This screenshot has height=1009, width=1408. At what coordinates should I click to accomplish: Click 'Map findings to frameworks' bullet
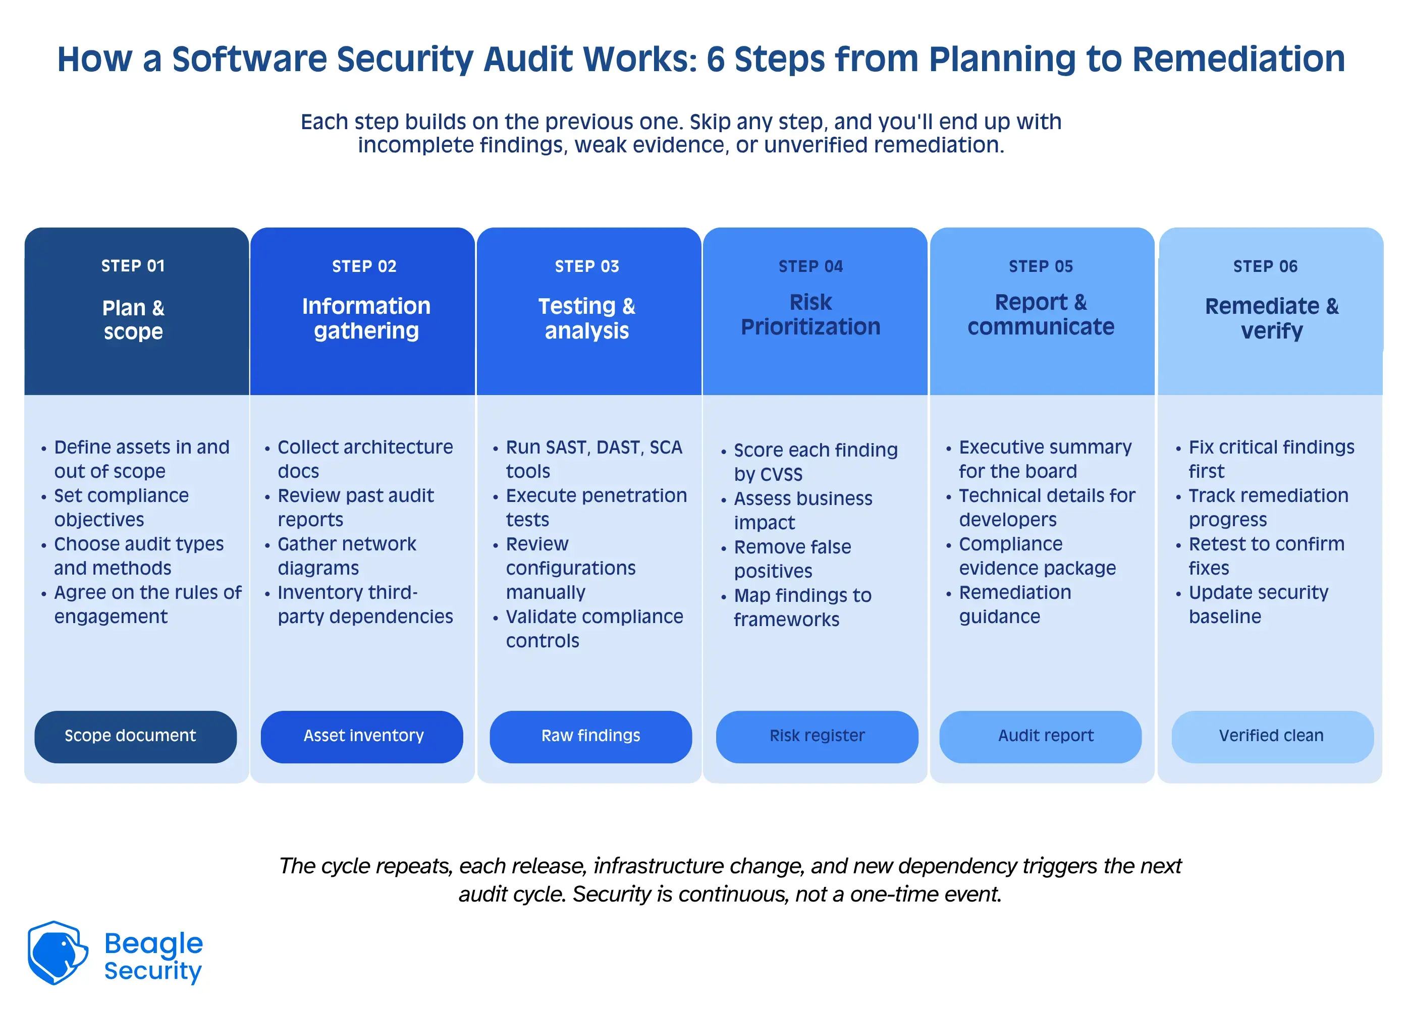click(x=803, y=607)
